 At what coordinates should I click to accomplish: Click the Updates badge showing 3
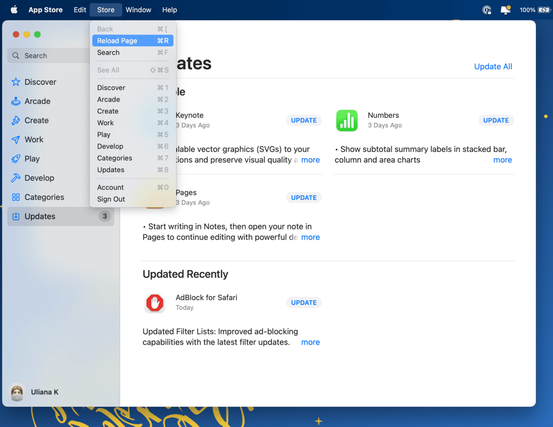(x=105, y=216)
